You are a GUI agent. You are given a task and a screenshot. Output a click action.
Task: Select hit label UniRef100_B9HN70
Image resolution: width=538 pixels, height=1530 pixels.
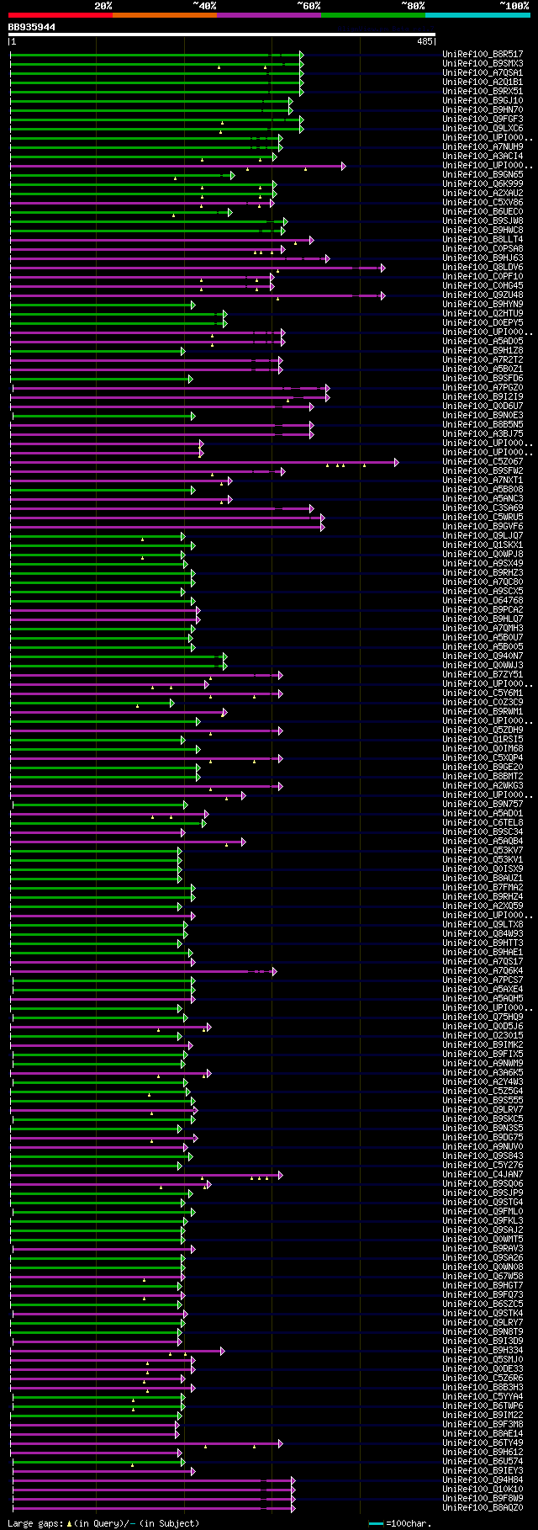pos(483,110)
